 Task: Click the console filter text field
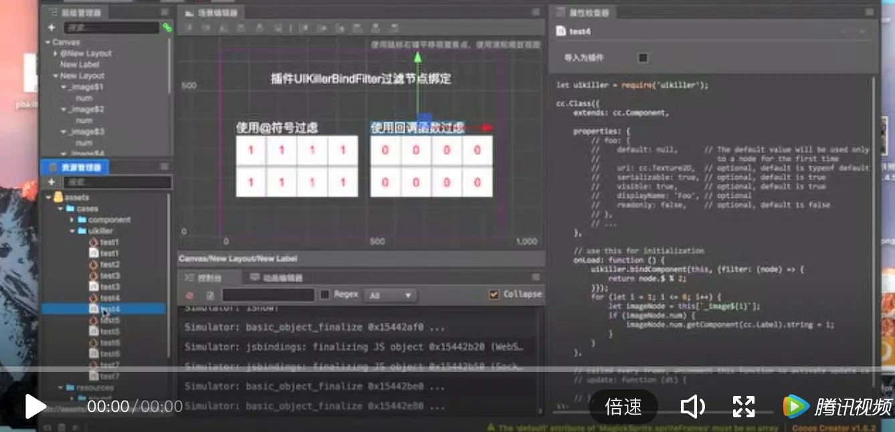pos(268,295)
